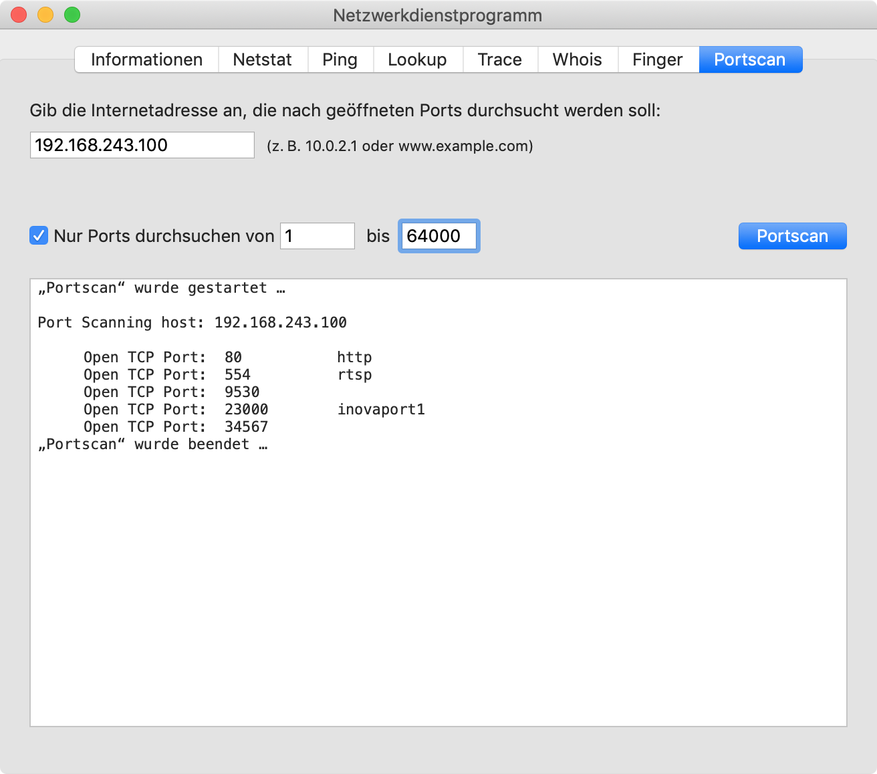Screen dimensions: 877x774
Task: Select the Ping tab
Action: (340, 59)
